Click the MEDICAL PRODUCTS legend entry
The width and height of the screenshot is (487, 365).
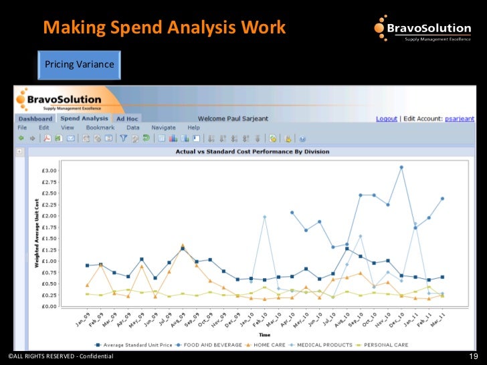(321, 345)
